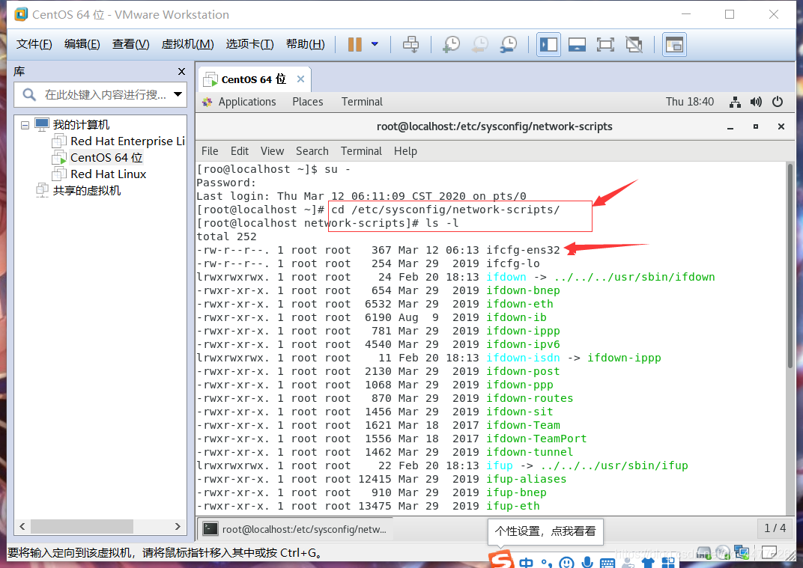Open the GNOME Applications menu
Screen dimensions: 803x568
coord(247,102)
